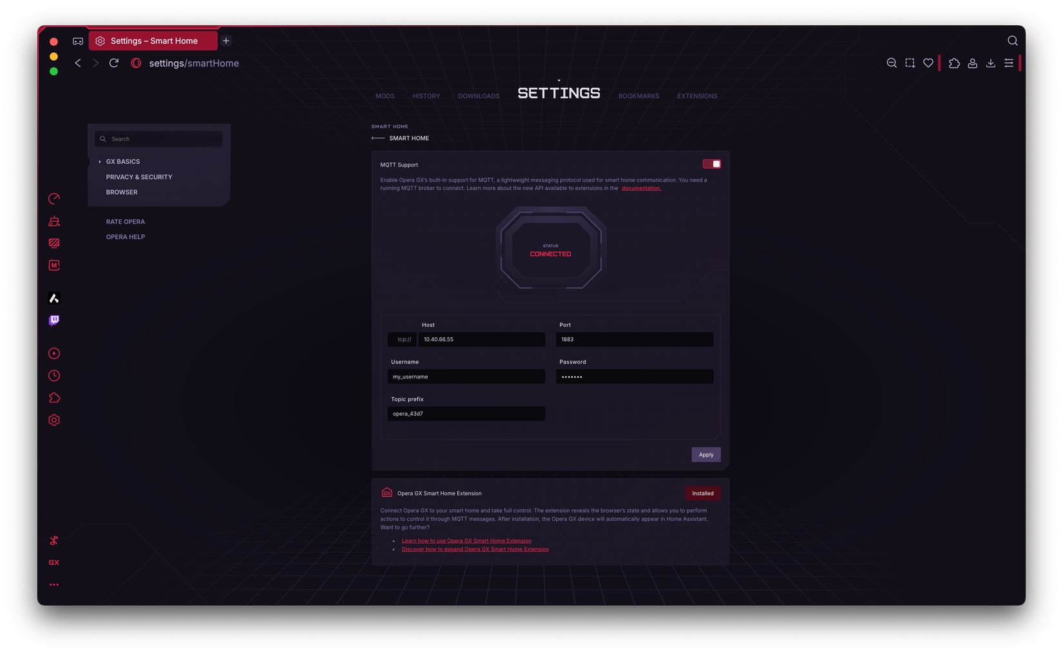The width and height of the screenshot is (1063, 655).
Task: Open 'Discover how to expand' Smart Home link
Action: tap(475, 549)
